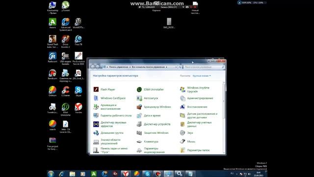314x177 pixels.
Task: Select the Skype desktop shortcut
Action: pos(78,91)
